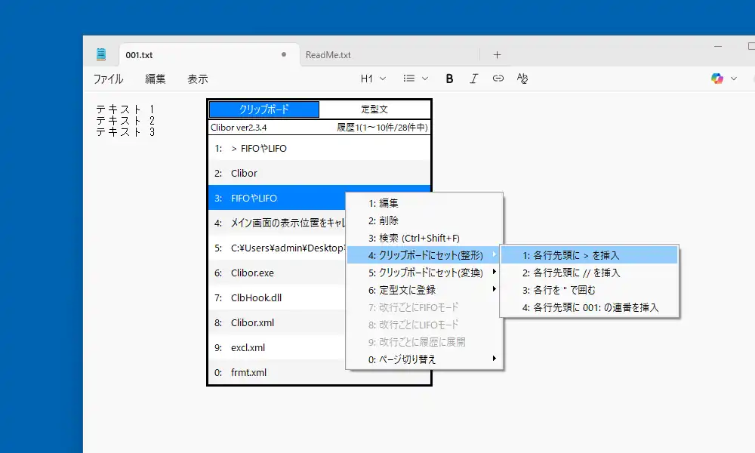The image size is (755, 453).
Task: Click 削除 in the context menu
Action: (384, 220)
